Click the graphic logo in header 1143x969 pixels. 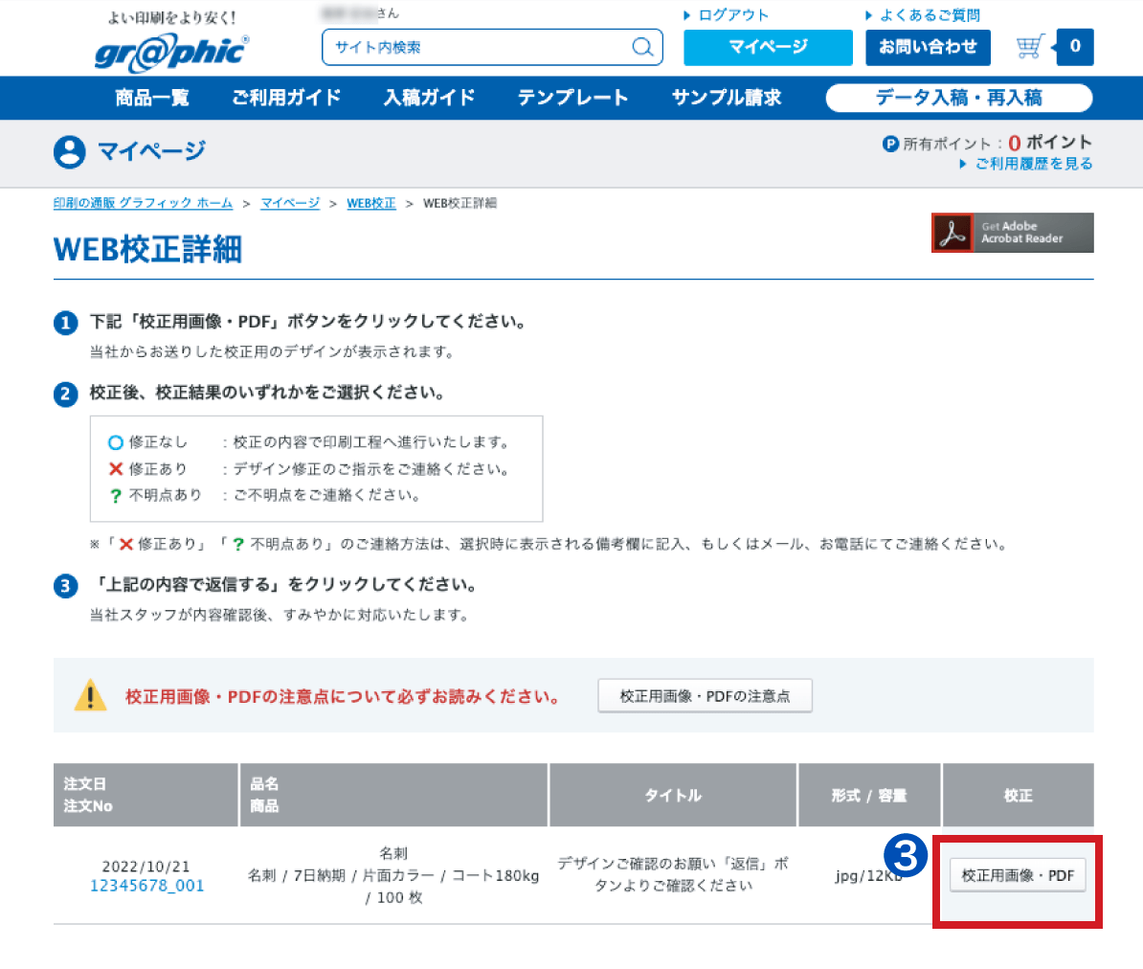tap(171, 53)
